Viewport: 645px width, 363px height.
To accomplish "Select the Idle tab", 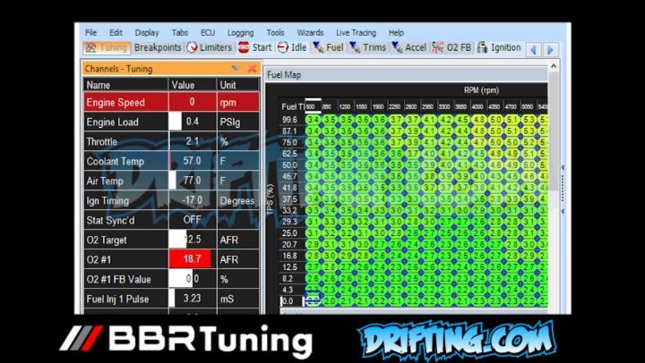I will (x=292, y=47).
